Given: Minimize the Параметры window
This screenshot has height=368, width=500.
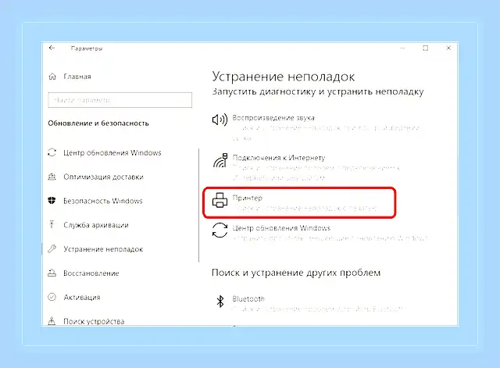Looking at the screenshot, I should (x=402, y=48).
